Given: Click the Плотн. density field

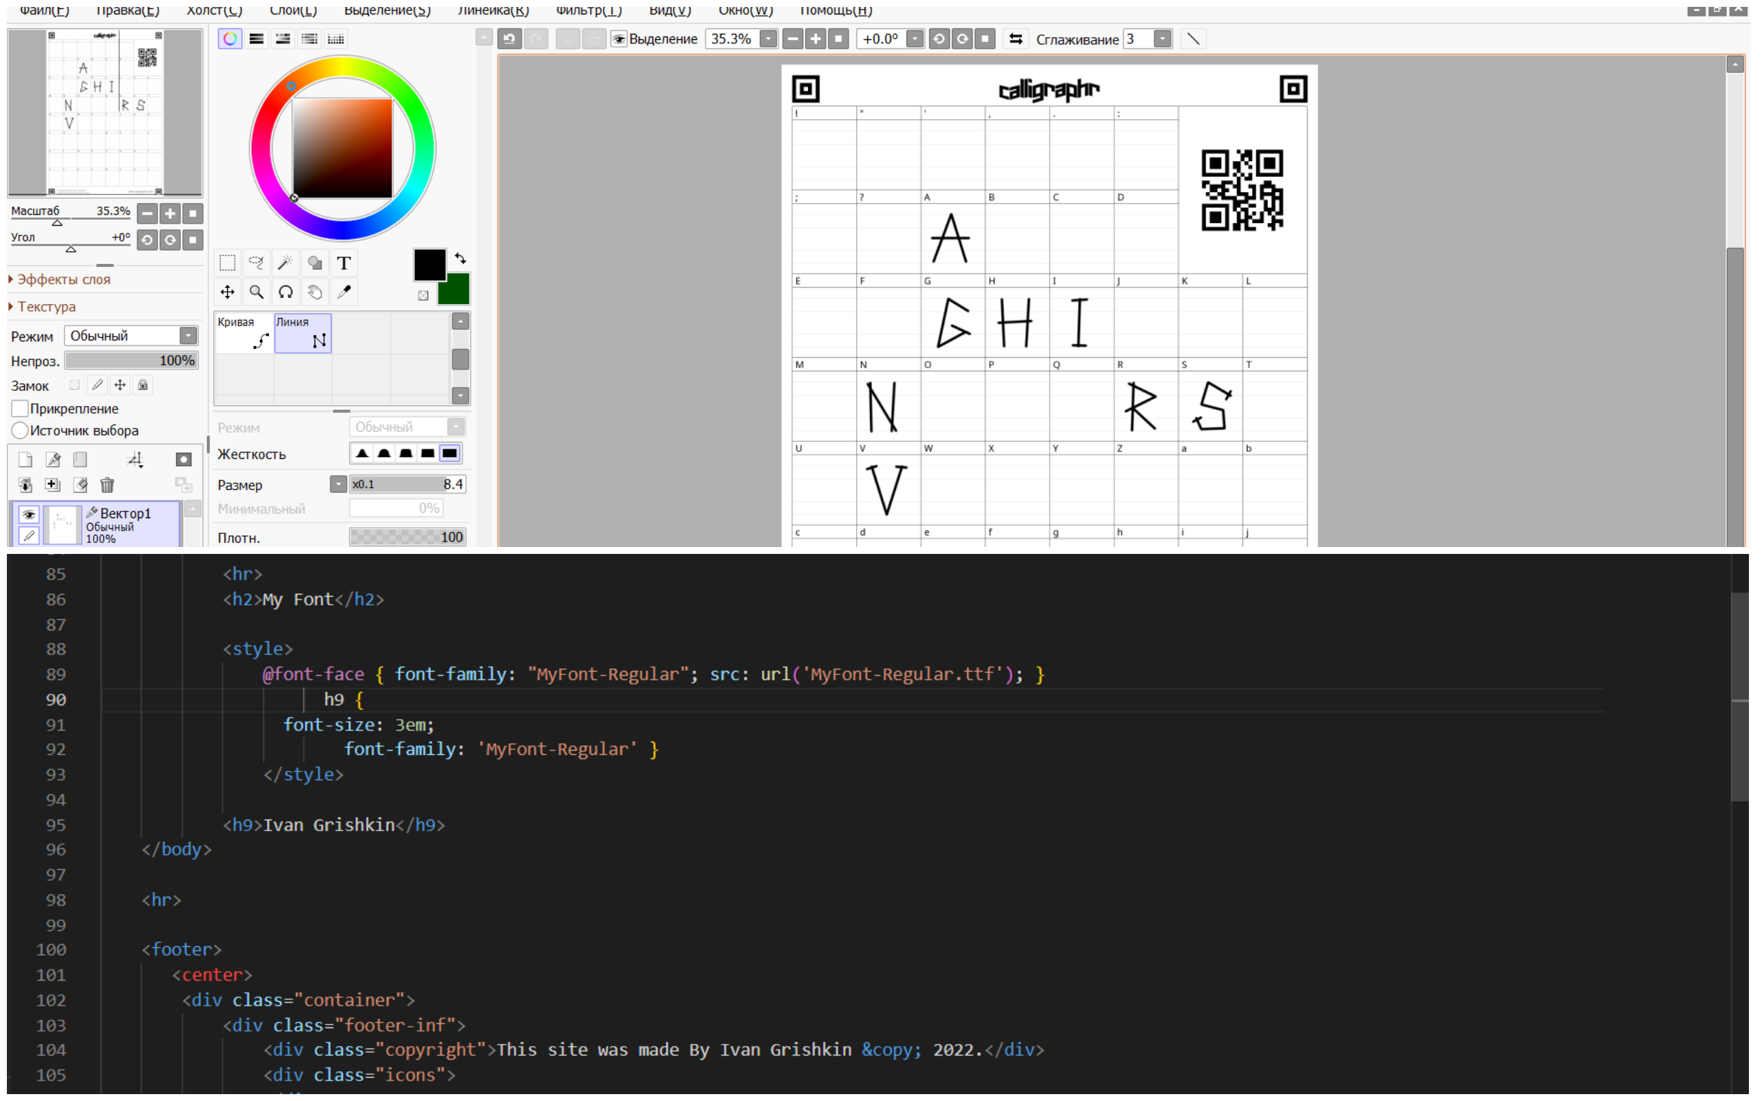Looking at the screenshot, I should click(x=407, y=537).
